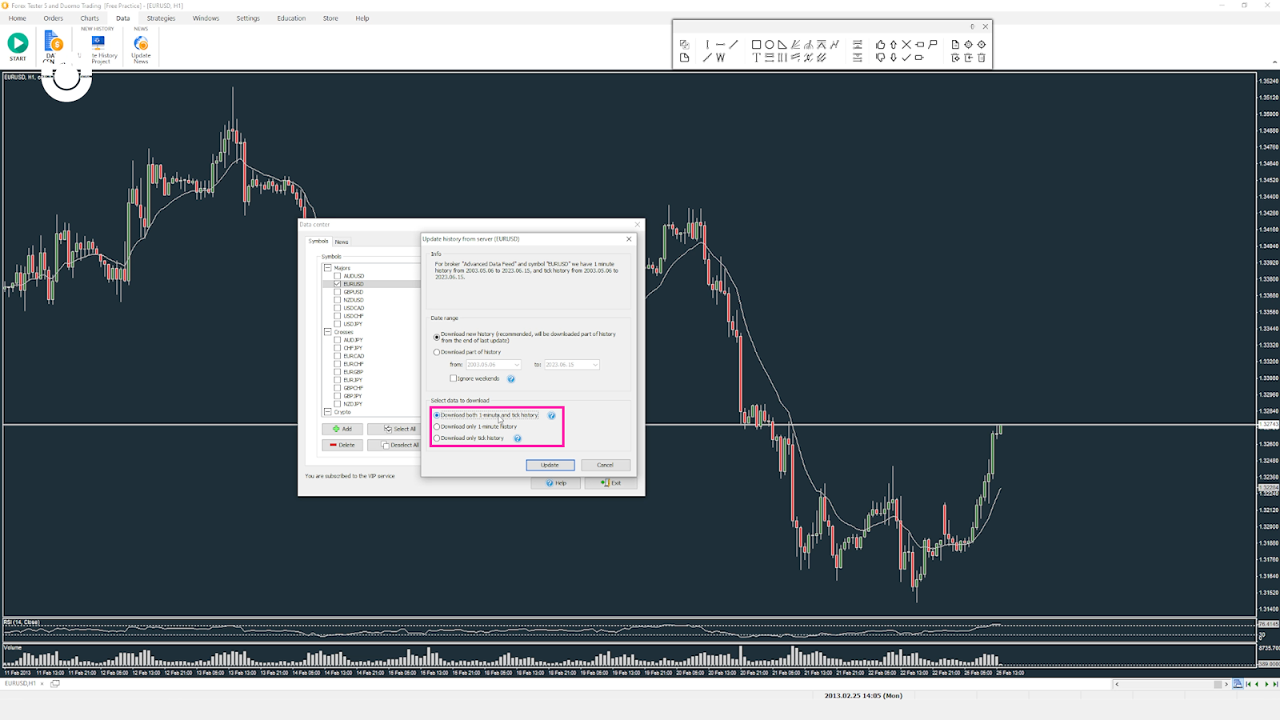The height and width of the screenshot is (720, 1280).
Task: Select the Fibonacci retracement tool
Action: click(x=768, y=58)
